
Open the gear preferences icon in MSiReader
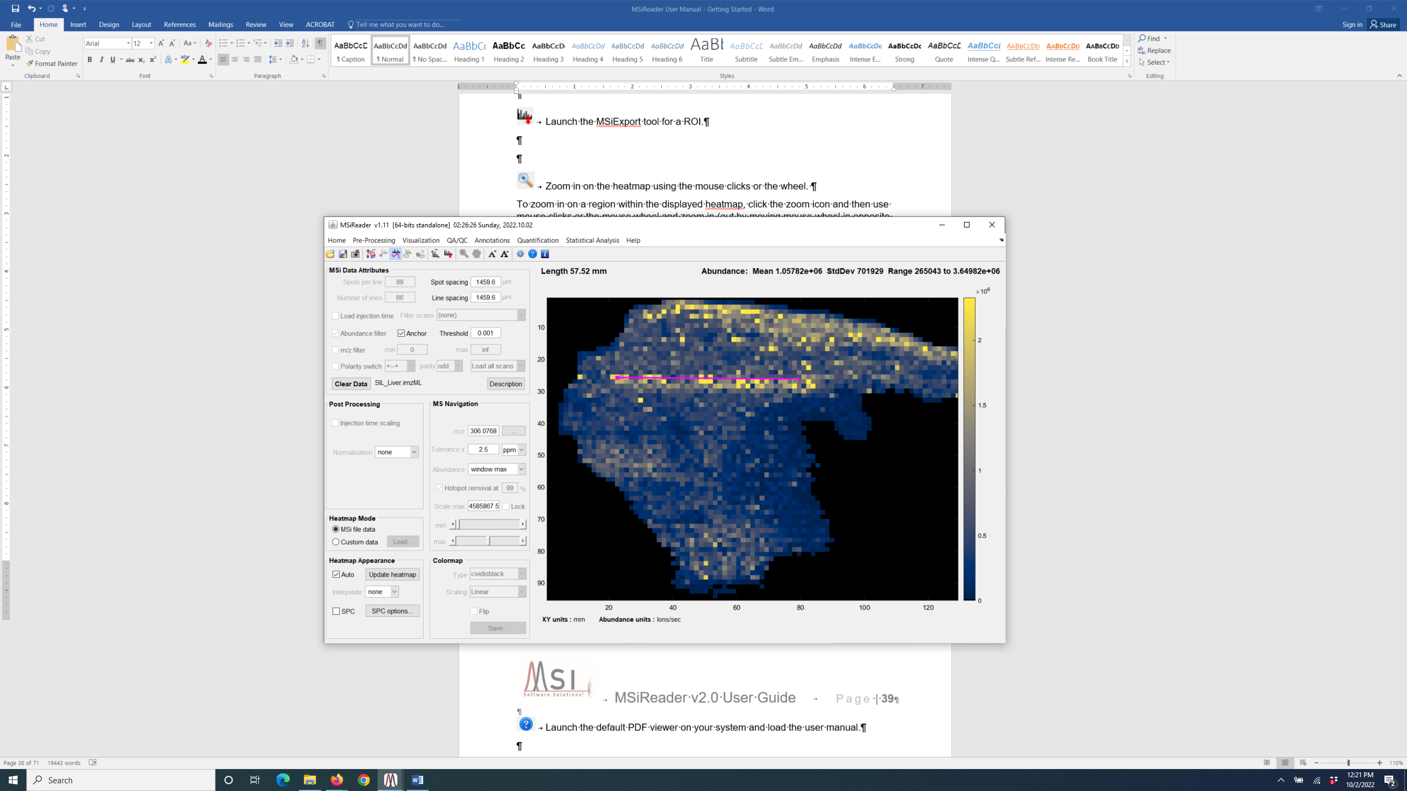click(x=520, y=254)
